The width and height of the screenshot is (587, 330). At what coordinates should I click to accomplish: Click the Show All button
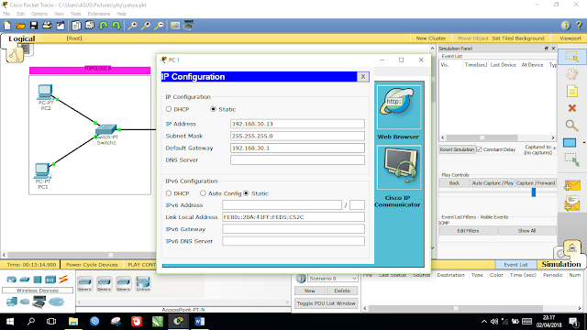[x=526, y=231]
